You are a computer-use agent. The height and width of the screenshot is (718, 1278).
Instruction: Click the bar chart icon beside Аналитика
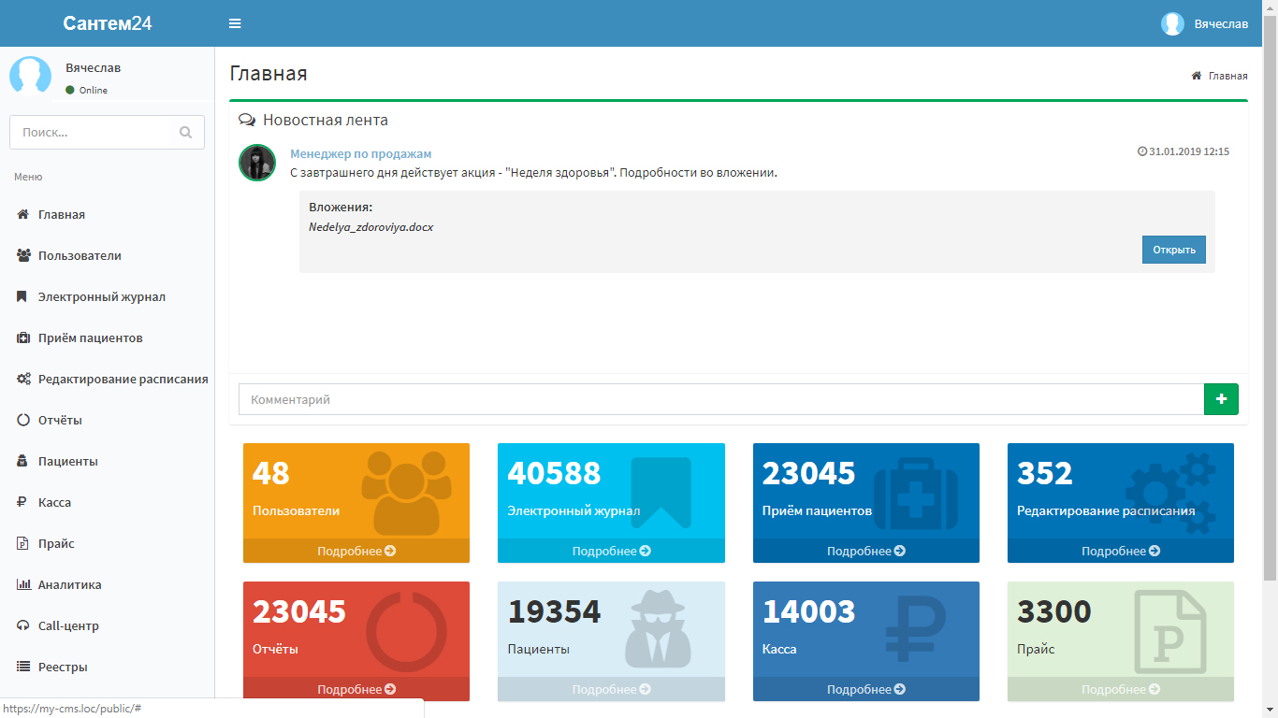[24, 584]
